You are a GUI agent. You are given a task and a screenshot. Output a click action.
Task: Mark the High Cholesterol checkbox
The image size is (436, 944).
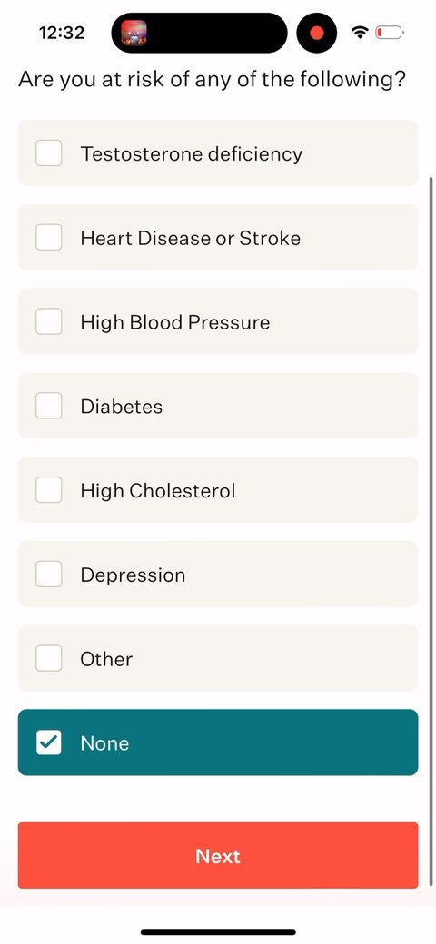[x=49, y=490]
